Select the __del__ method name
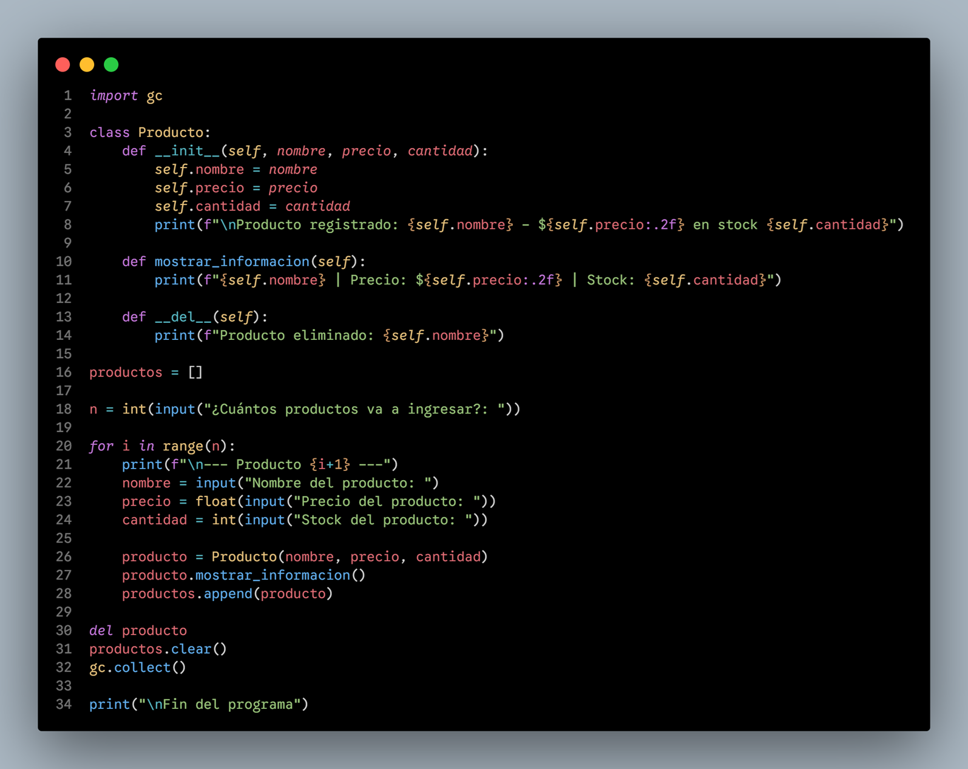This screenshot has width=968, height=769. tap(183, 317)
